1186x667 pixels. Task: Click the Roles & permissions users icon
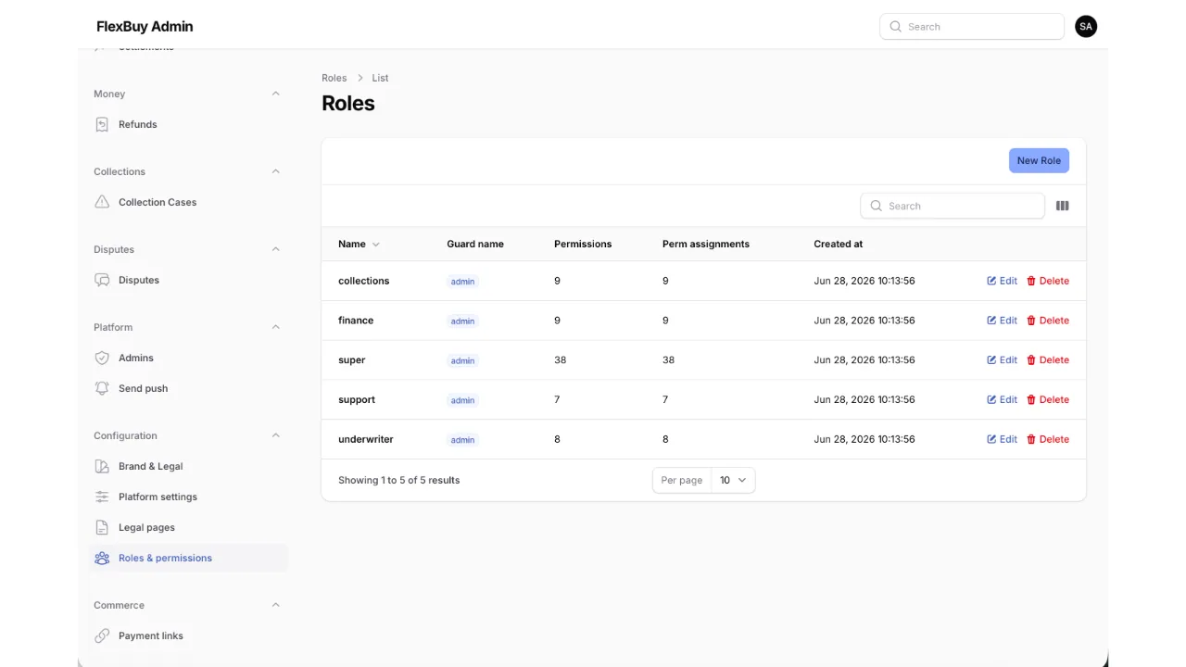click(x=102, y=558)
